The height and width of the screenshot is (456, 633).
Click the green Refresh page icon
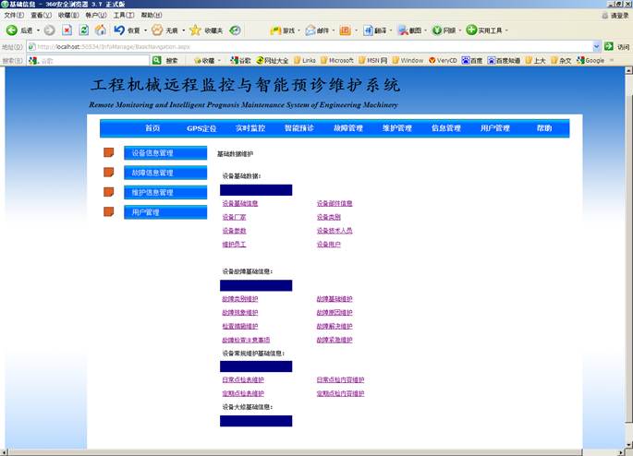point(84,30)
